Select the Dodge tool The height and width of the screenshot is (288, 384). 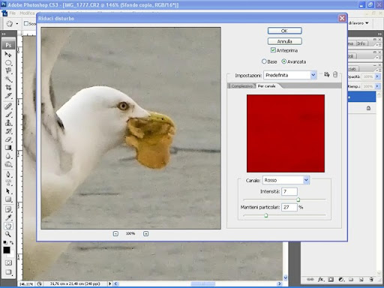[8, 164]
